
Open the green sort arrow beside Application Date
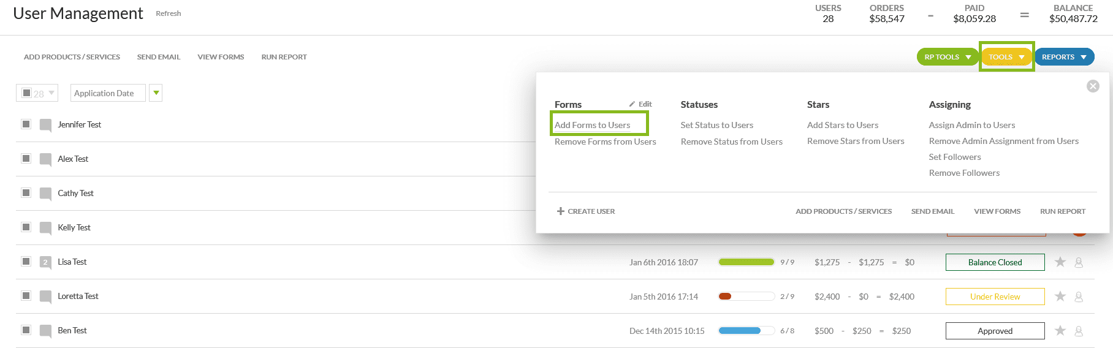[x=156, y=93]
